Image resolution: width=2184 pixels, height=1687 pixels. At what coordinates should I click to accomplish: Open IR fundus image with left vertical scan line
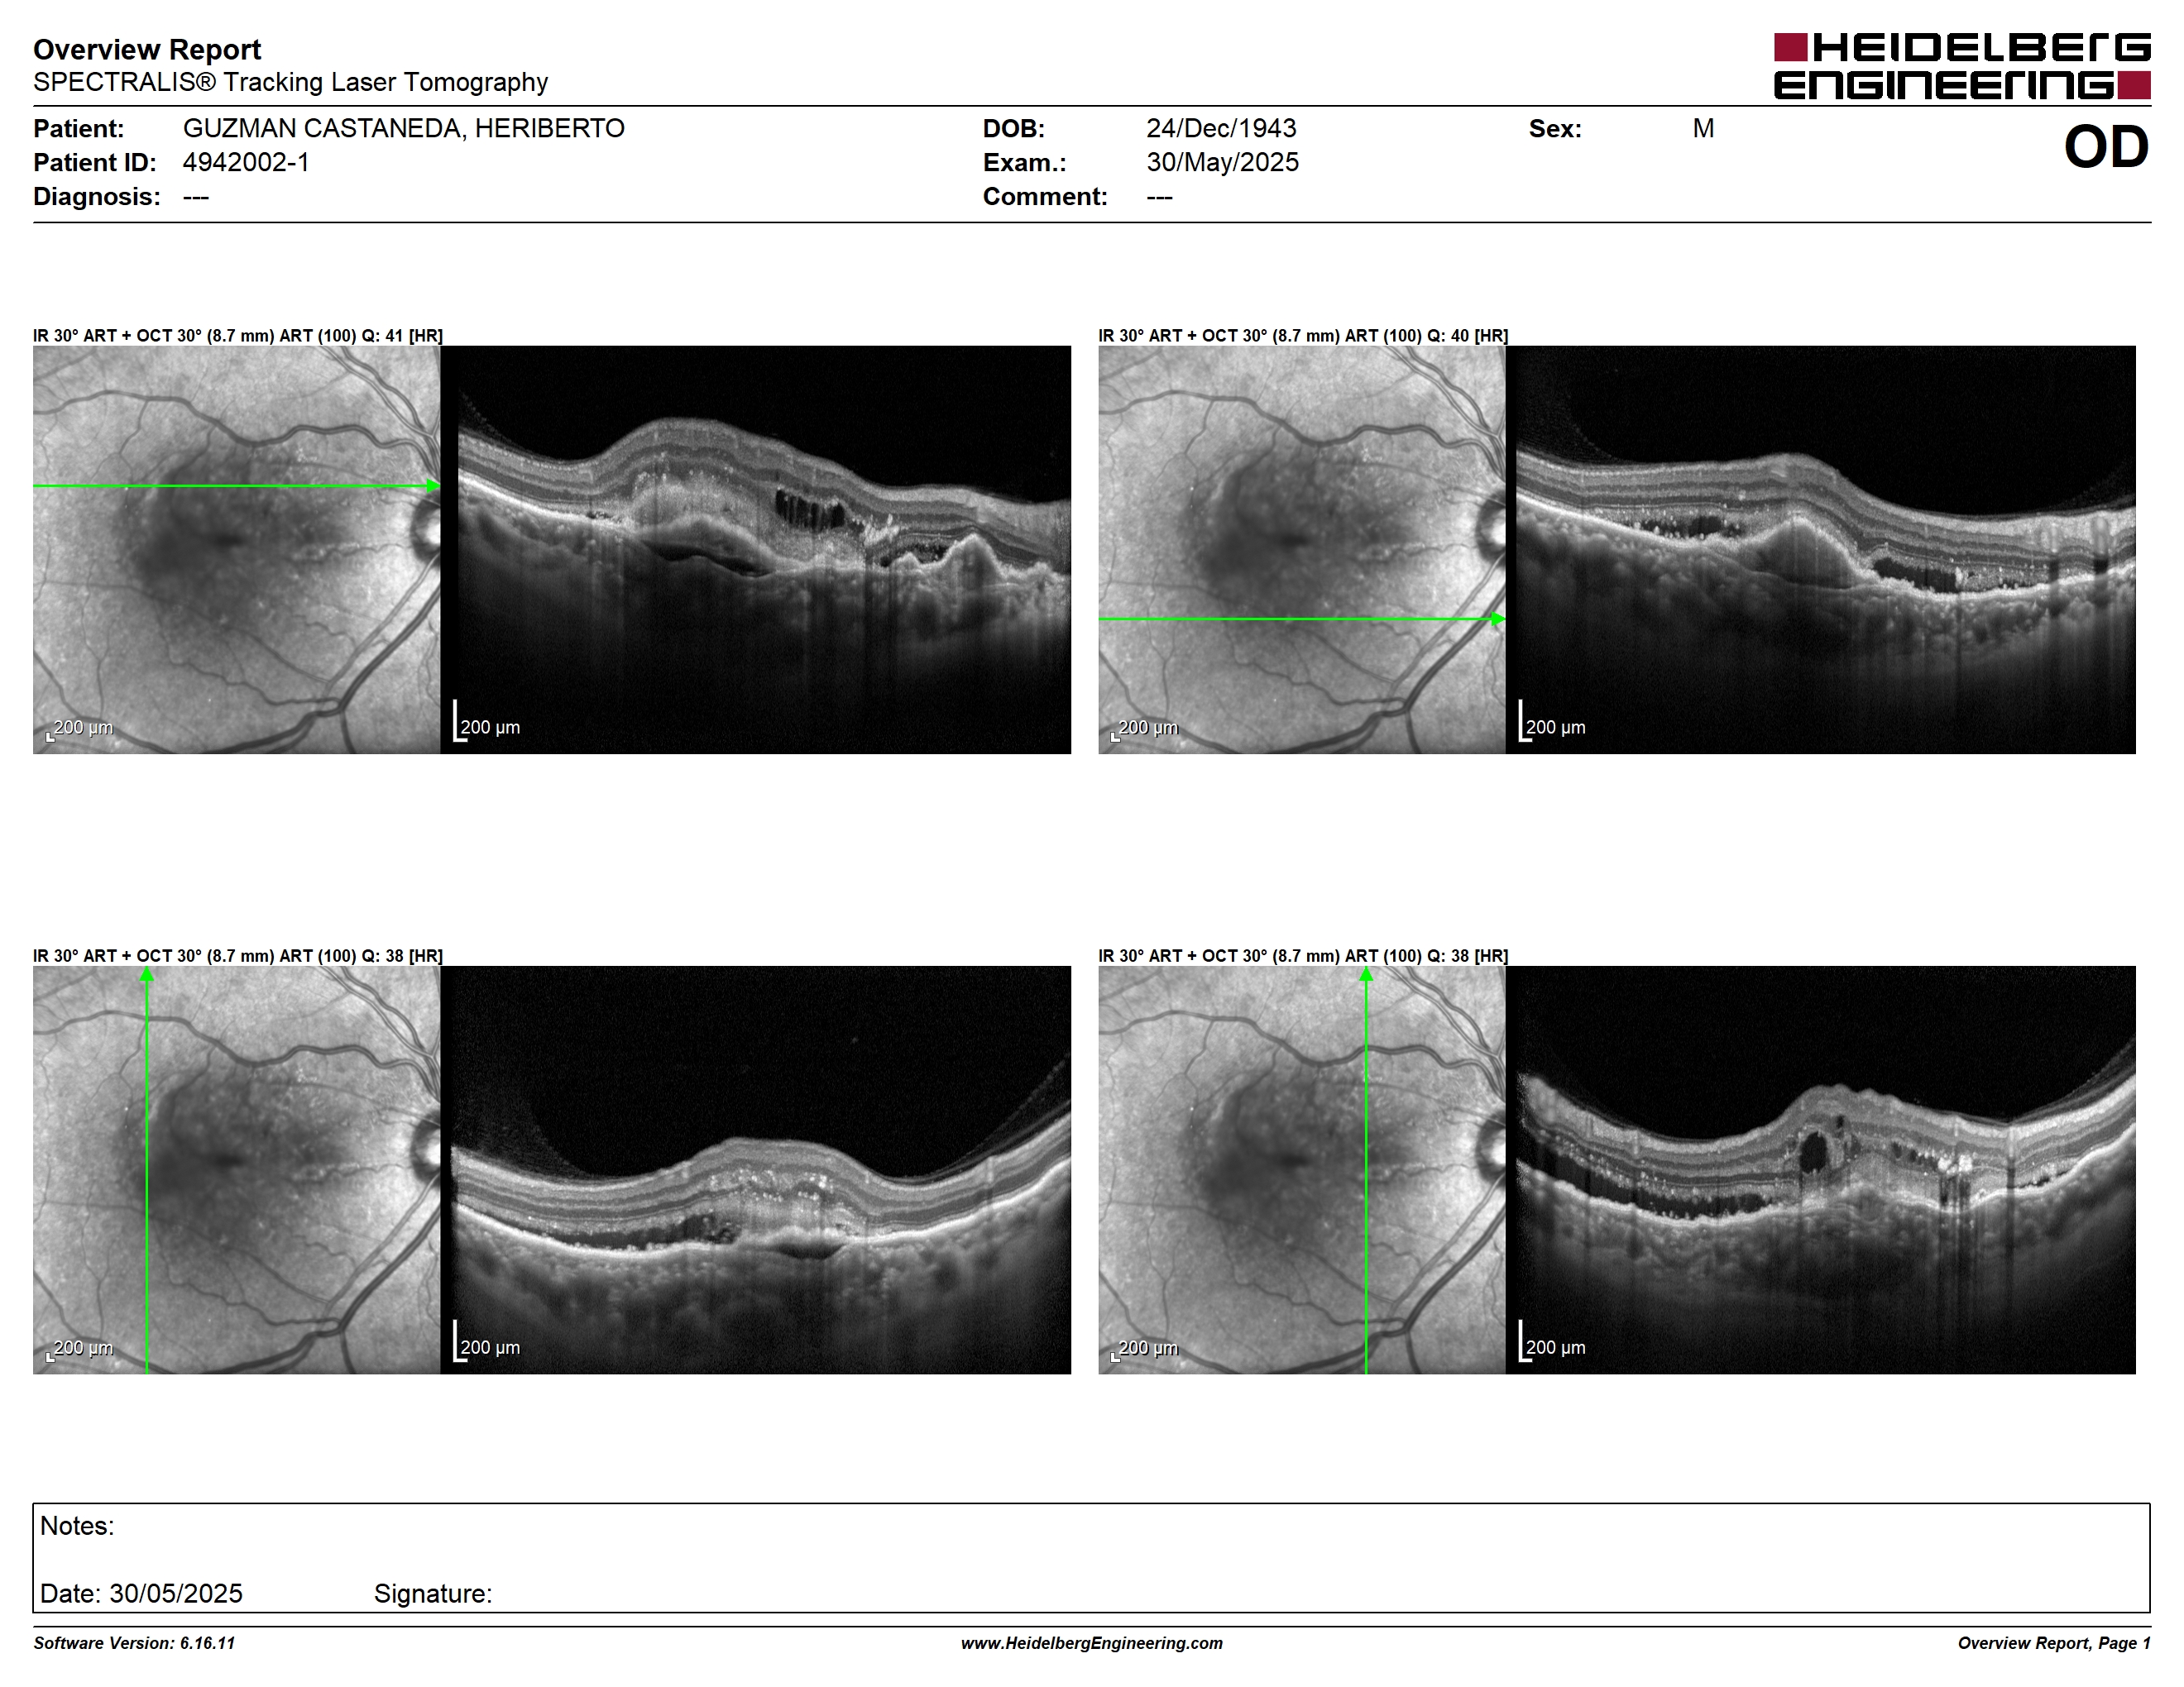tap(237, 1169)
